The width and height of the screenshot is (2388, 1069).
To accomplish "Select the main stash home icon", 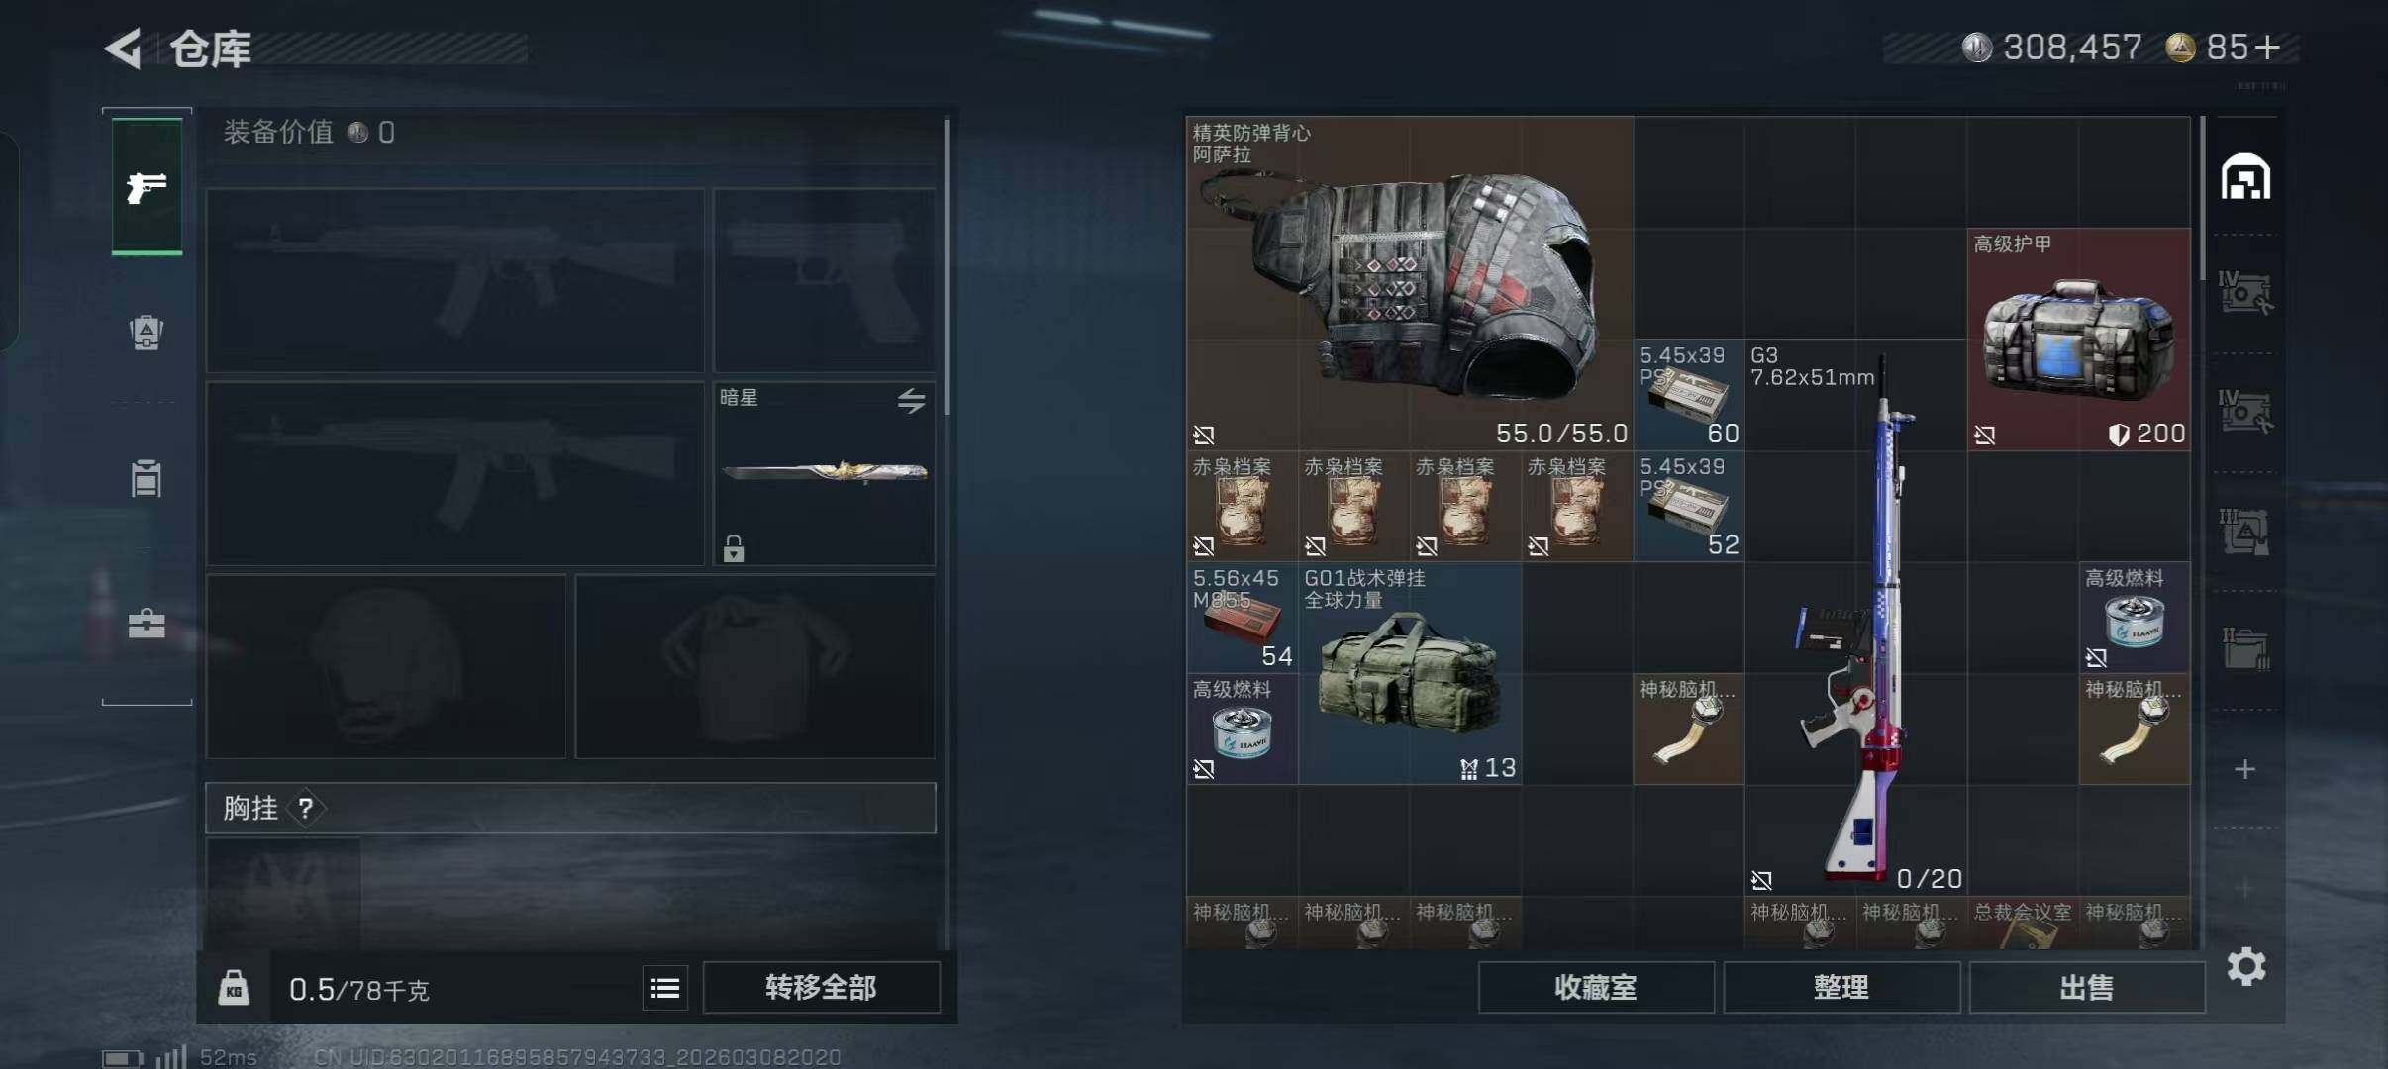I will point(2245,177).
